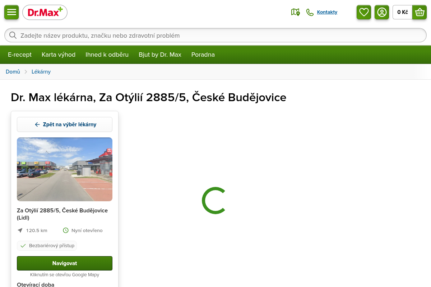The image size is (431, 287).
Task: Click the Navigovat button
Action: click(65, 263)
